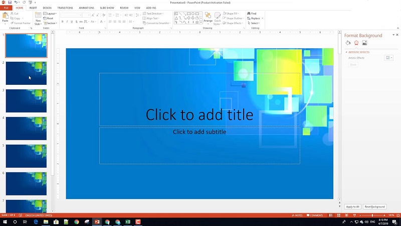Viewport: 401px width, 226px height.
Task: Open the Picture icon in Format Background
Action: click(364, 43)
